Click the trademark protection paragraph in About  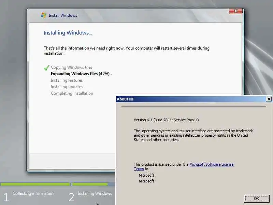[193, 135]
